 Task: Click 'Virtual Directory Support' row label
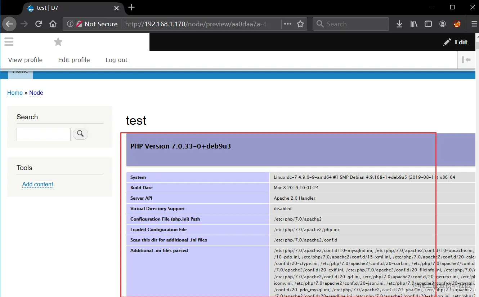pos(157,209)
